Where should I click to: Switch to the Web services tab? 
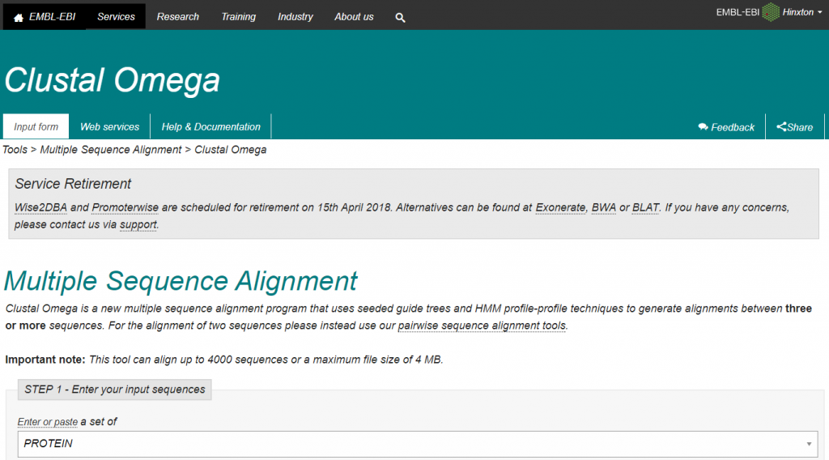click(109, 127)
